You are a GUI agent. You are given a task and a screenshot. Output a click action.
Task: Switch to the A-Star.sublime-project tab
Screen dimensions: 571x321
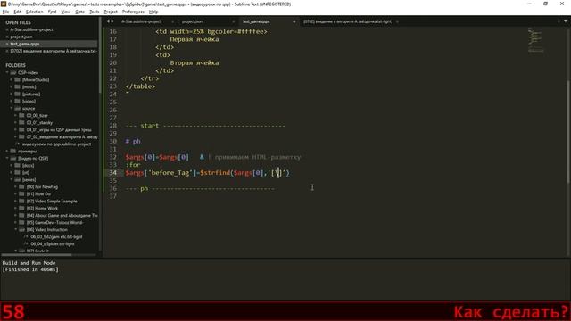click(141, 21)
